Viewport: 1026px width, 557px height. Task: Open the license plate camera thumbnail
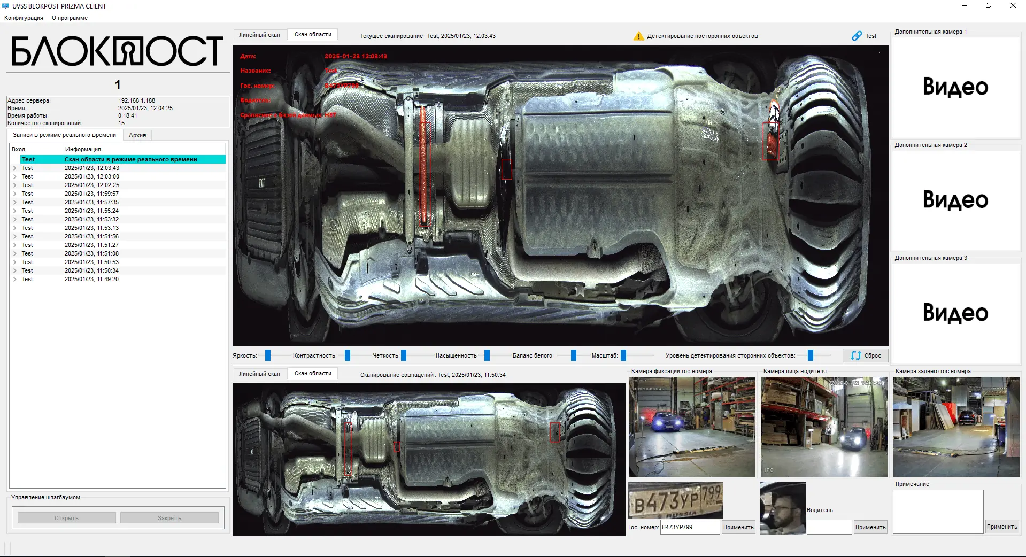pyautogui.click(x=692, y=427)
